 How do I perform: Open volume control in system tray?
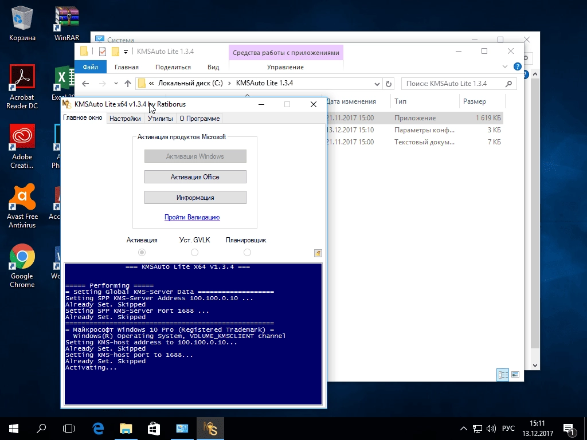pos(491,429)
